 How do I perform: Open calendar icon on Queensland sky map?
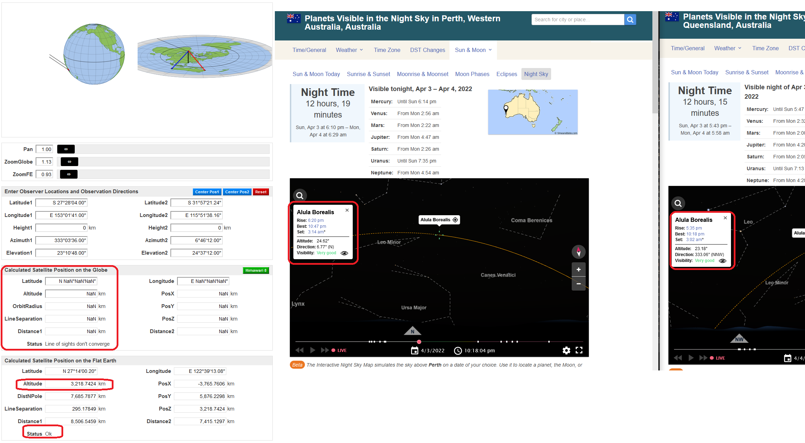coord(788,358)
